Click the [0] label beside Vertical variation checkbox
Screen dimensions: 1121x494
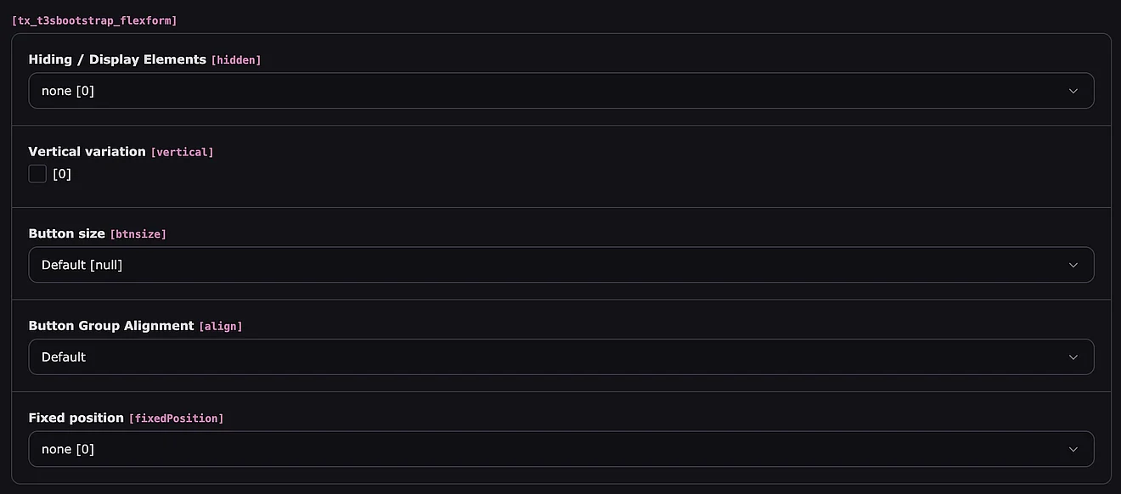point(62,174)
